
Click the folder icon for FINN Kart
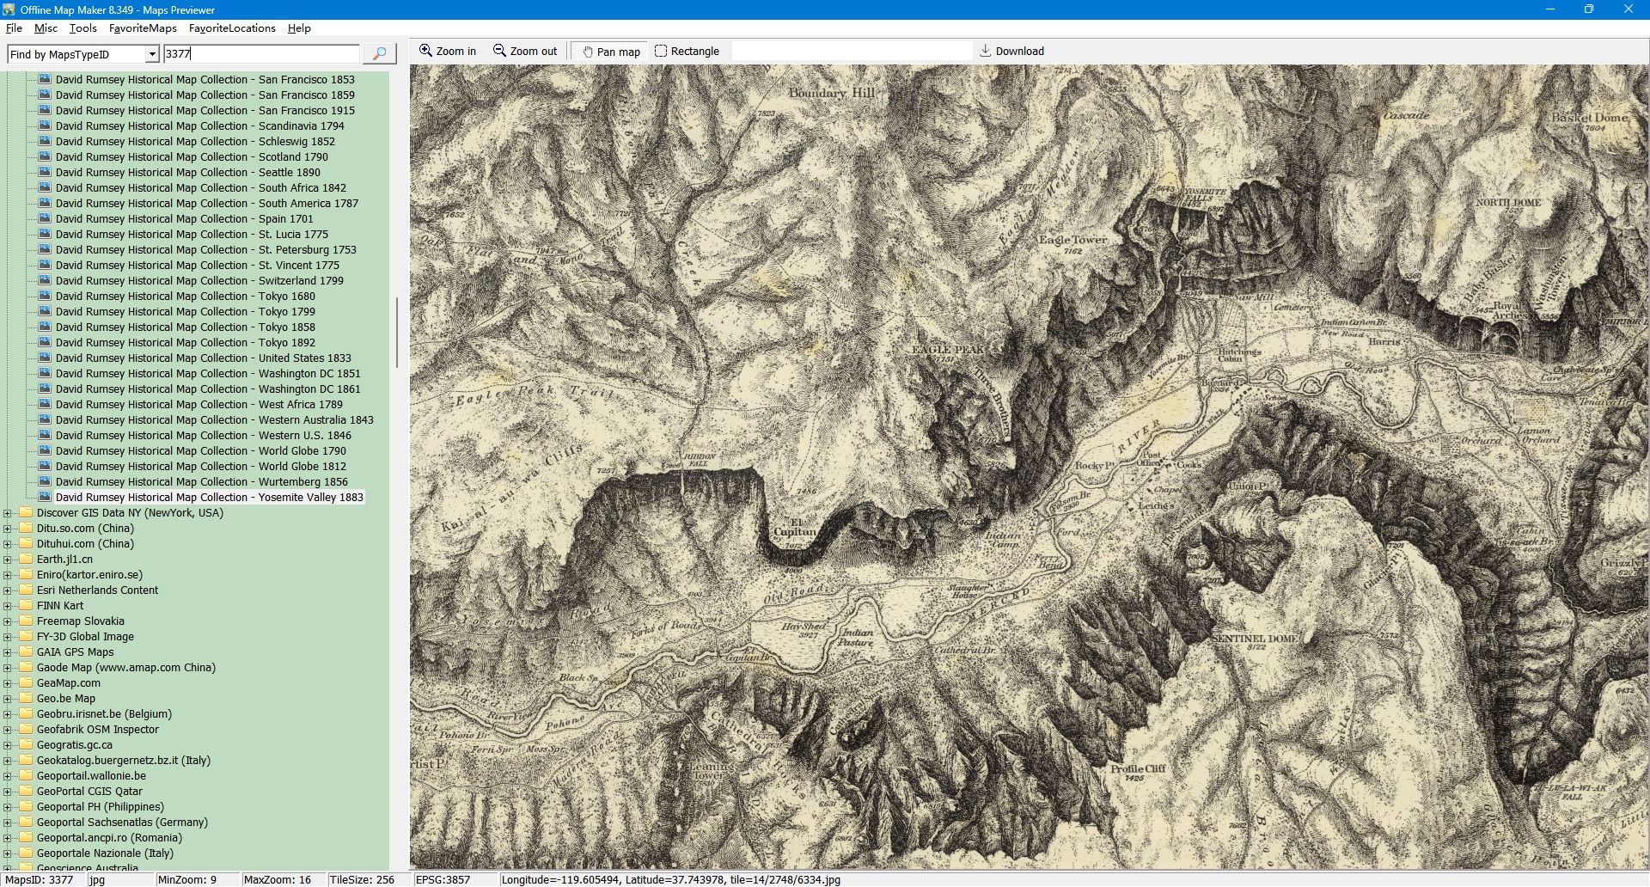26,606
